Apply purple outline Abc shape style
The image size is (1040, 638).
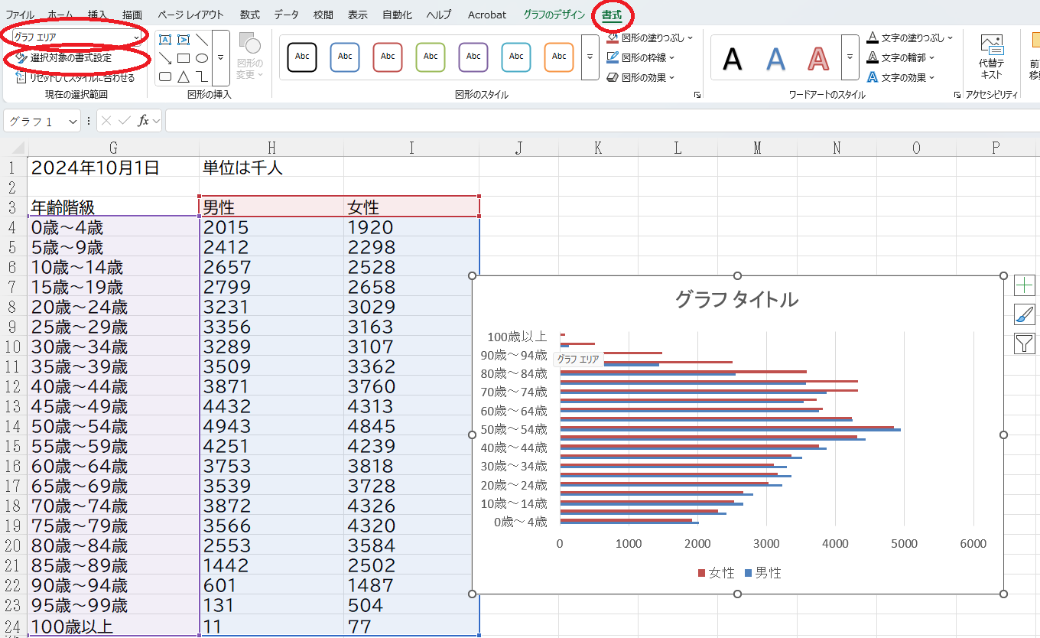[473, 57]
